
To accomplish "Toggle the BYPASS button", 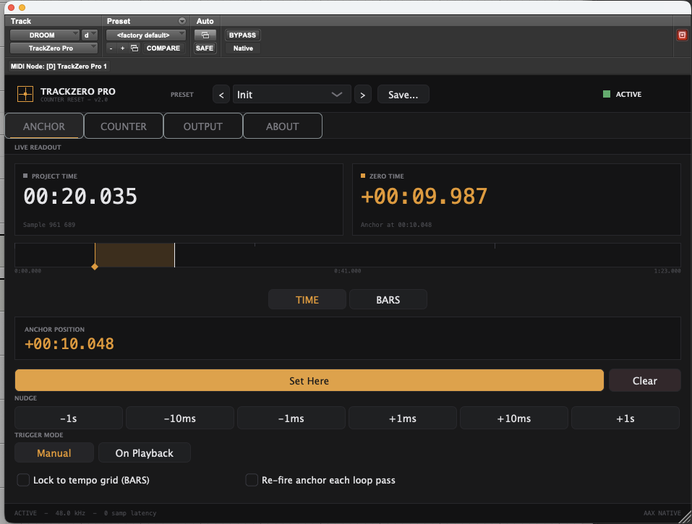I will tap(242, 35).
